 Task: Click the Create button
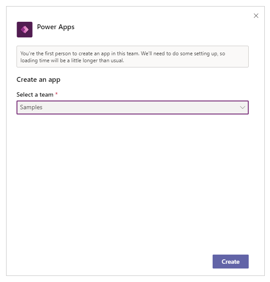230,261
